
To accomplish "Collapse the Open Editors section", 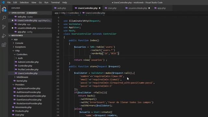I will pyautogui.click(x=9, y=13).
